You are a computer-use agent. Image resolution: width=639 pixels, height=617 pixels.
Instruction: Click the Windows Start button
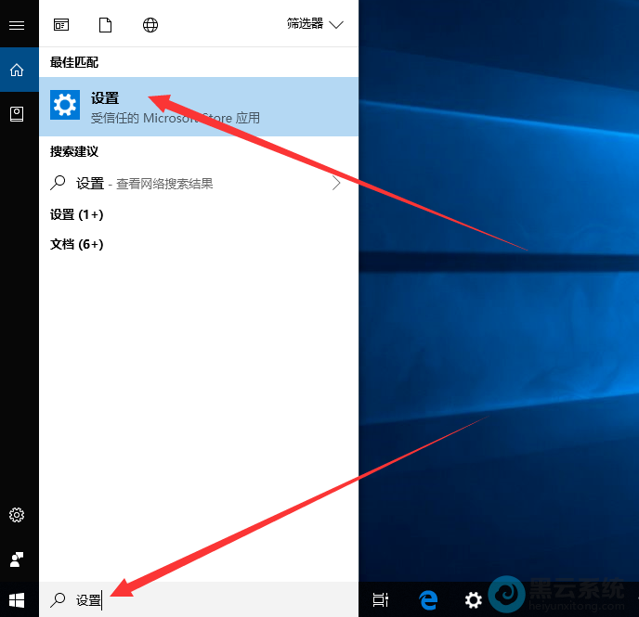tap(17, 599)
